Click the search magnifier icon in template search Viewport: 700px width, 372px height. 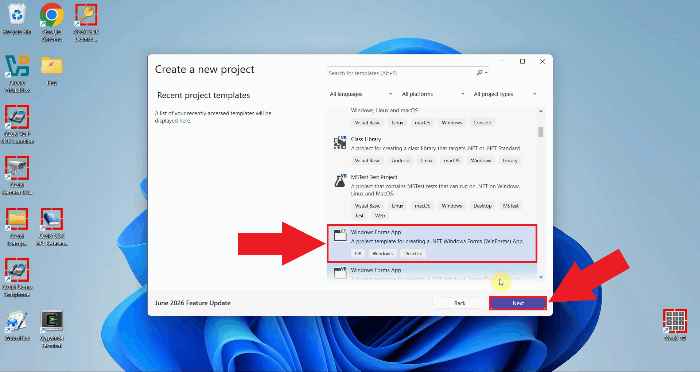click(x=479, y=73)
